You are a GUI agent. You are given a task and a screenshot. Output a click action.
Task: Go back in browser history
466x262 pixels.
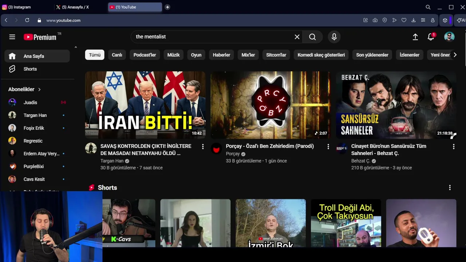(6, 20)
